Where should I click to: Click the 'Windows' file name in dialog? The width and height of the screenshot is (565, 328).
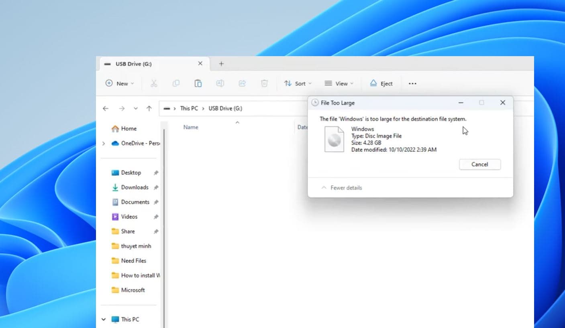click(x=363, y=129)
